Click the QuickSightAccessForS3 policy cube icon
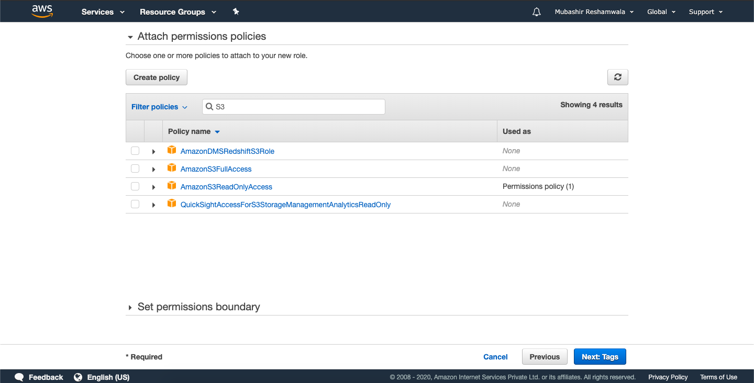The image size is (754, 383). [172, 204]
